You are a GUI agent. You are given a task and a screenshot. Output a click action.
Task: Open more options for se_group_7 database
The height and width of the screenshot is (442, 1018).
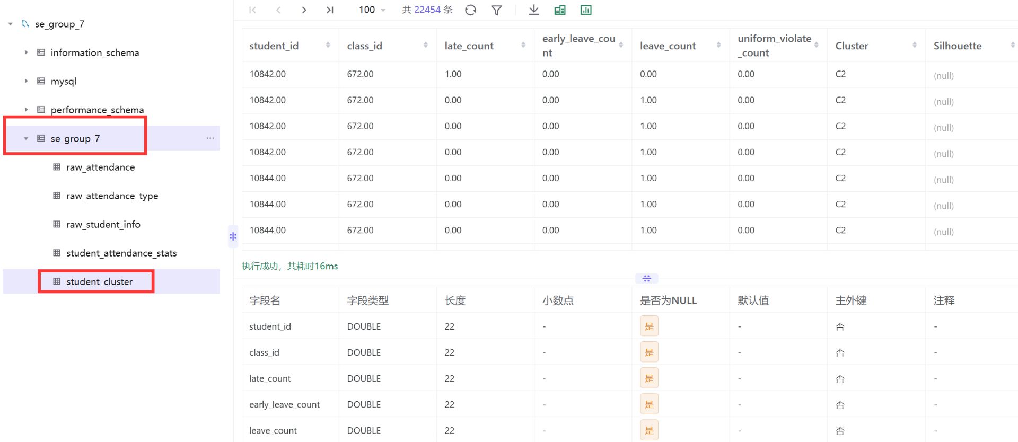pos(210,138)
